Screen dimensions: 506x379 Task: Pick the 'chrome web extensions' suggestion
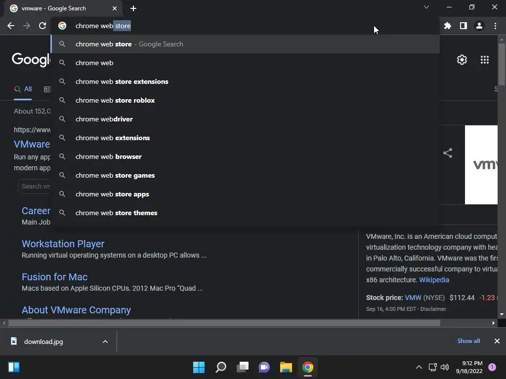point(245,138)
